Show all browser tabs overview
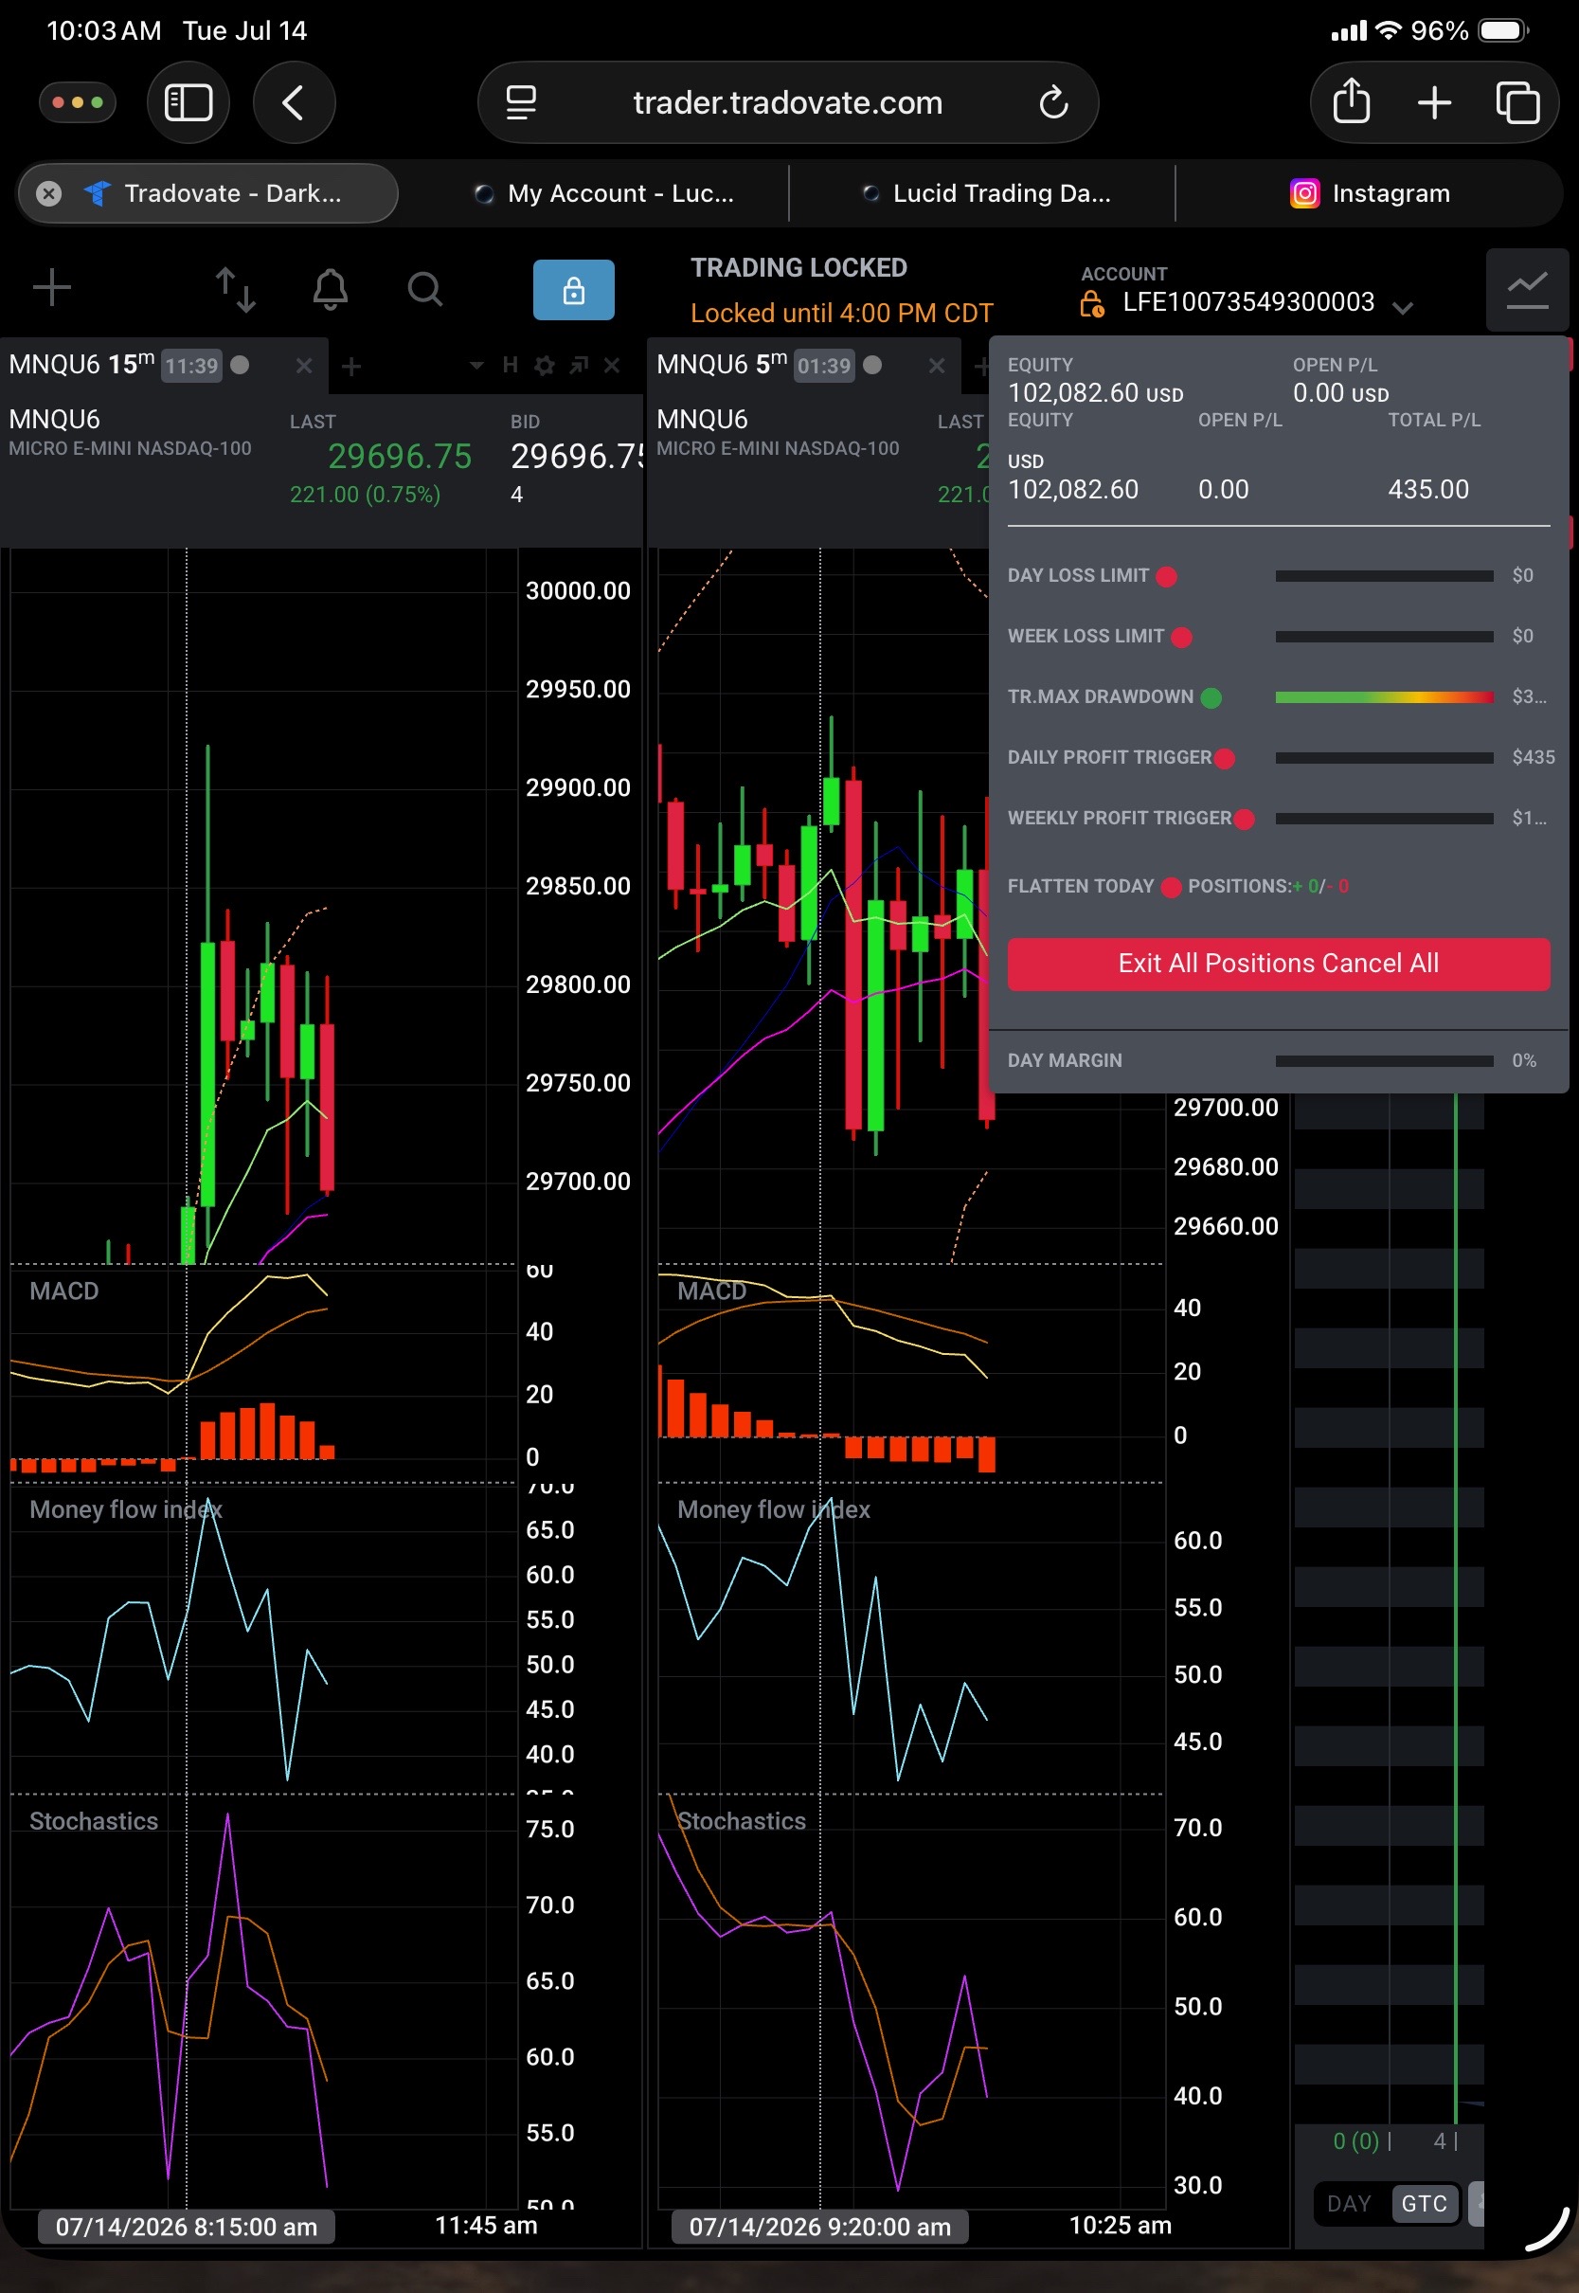The width and height of the screenshot is (1579, 2293). (1517, 102)
